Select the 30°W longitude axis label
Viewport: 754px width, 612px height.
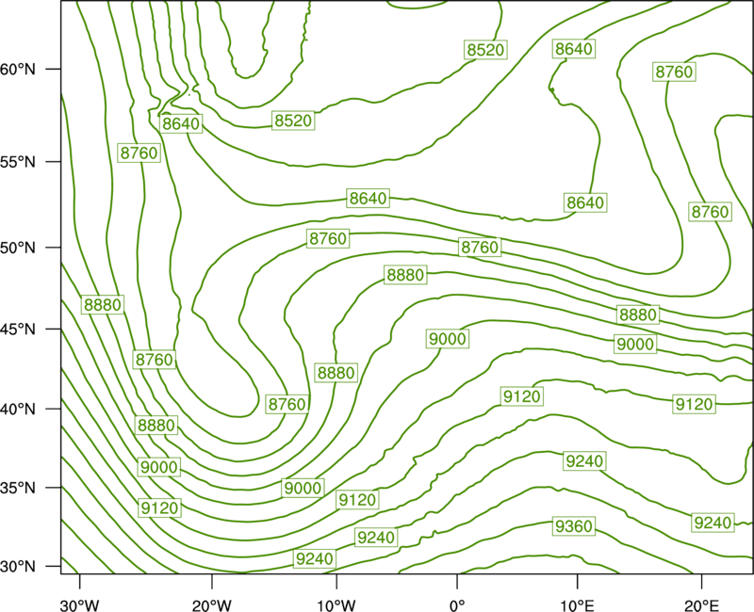pyautogui.click(x=80, y=605)
